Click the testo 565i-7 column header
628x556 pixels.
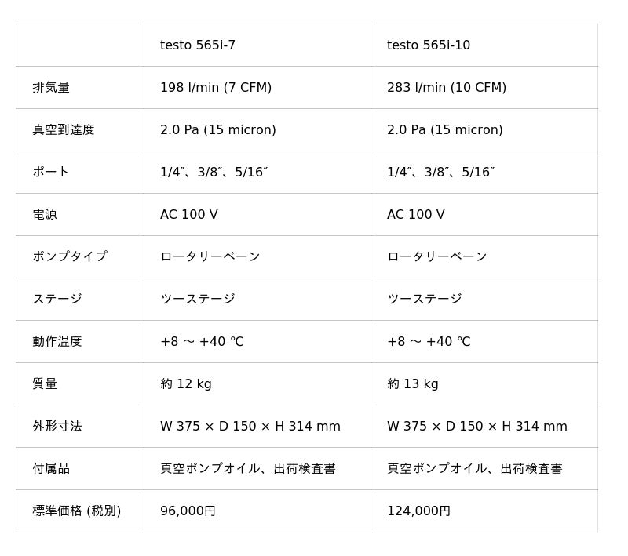click(198, 45)
